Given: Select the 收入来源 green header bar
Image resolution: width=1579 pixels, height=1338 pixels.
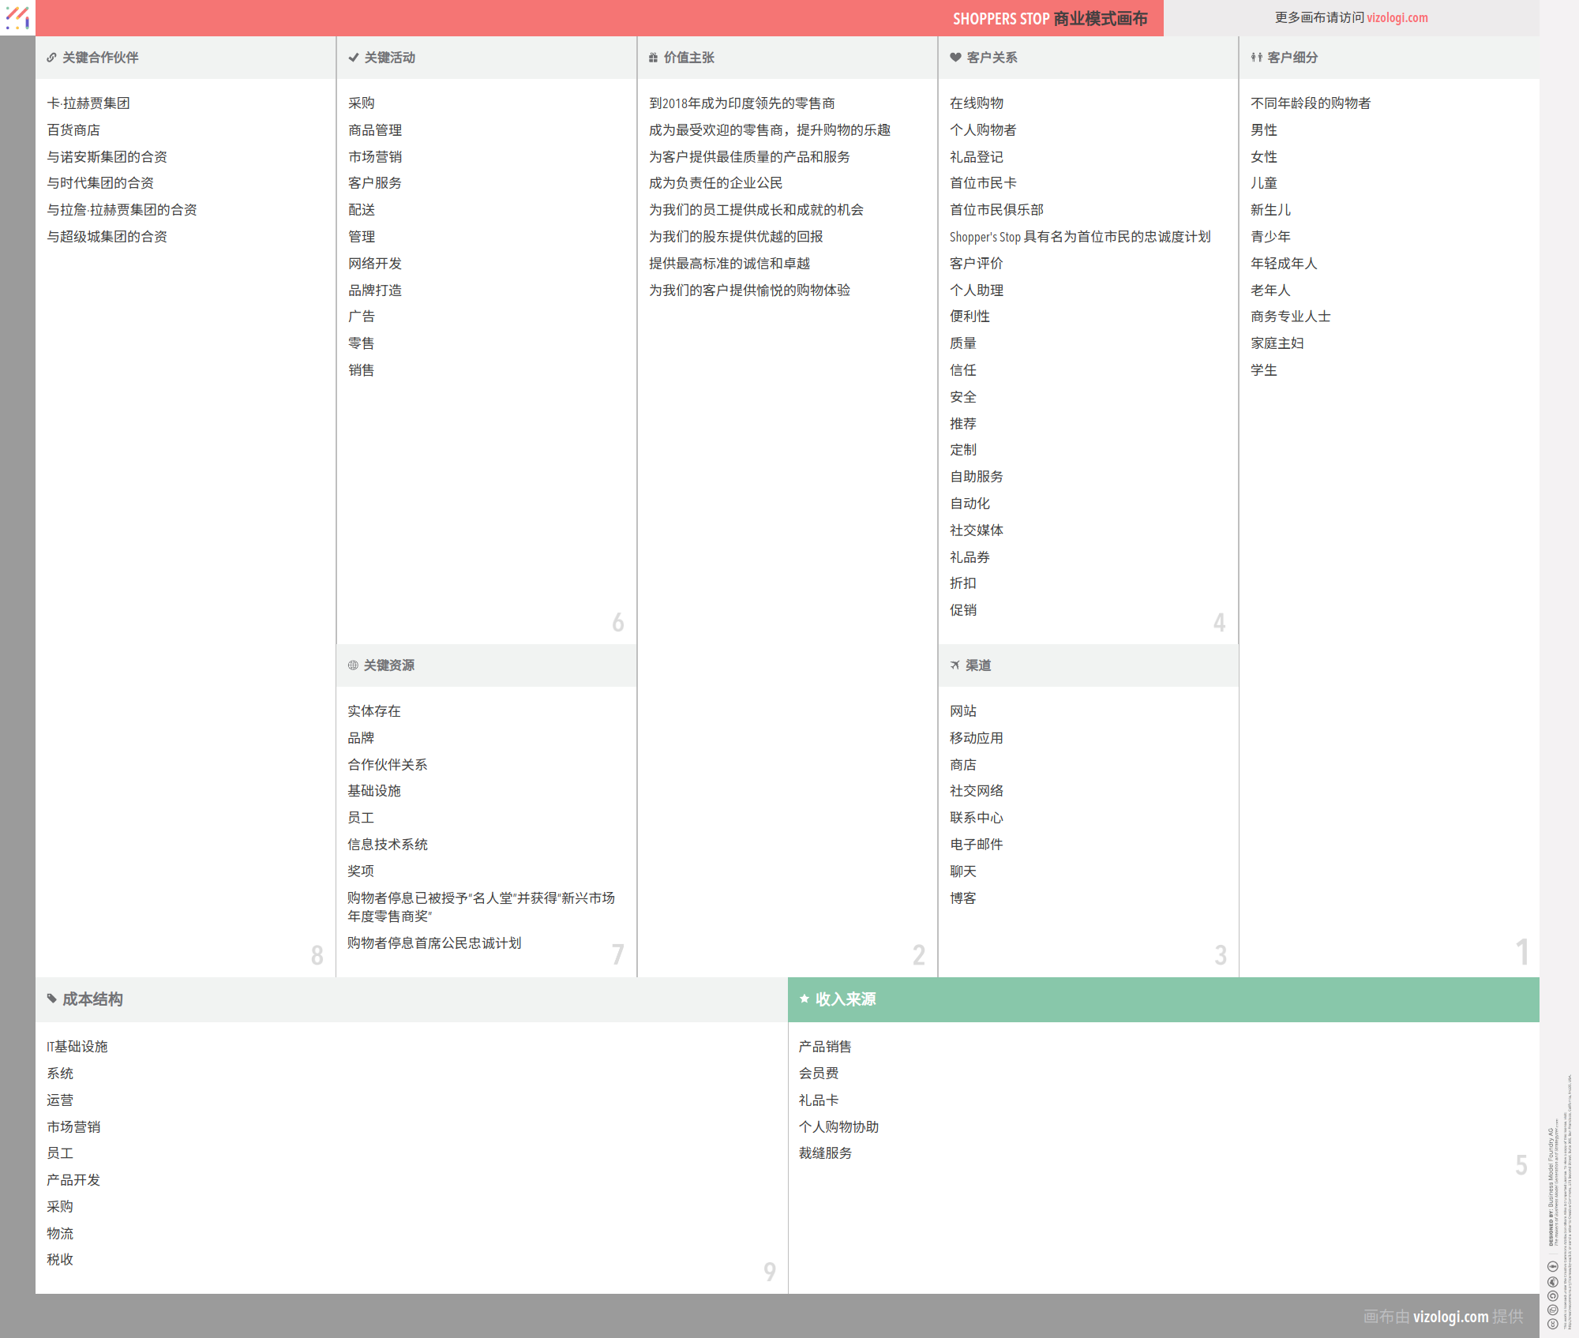Looking at the screenshot, I should tap(1163, 999).
